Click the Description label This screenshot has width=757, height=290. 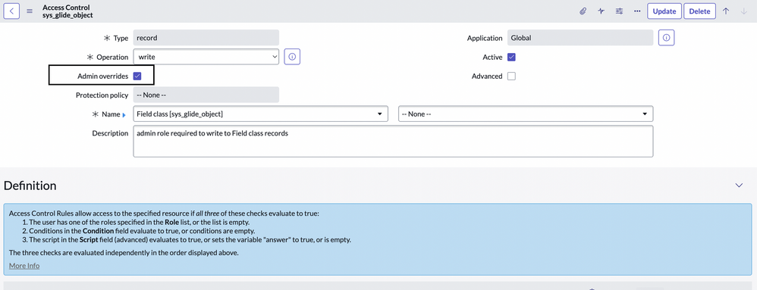[110, 133]
